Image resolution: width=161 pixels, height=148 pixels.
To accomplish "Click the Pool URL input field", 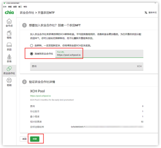I will point(99,54).
